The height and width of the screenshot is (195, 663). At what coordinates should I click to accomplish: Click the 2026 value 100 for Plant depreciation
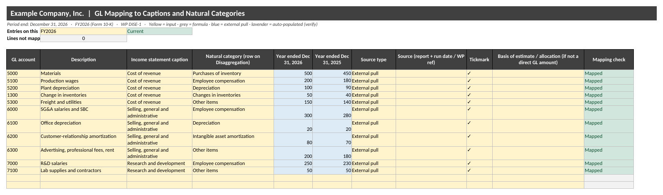point(293,88)
